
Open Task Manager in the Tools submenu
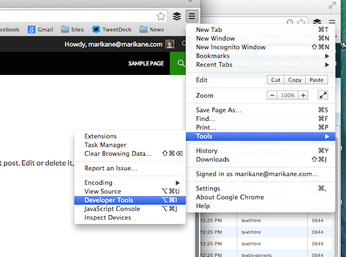pos(130,145)
